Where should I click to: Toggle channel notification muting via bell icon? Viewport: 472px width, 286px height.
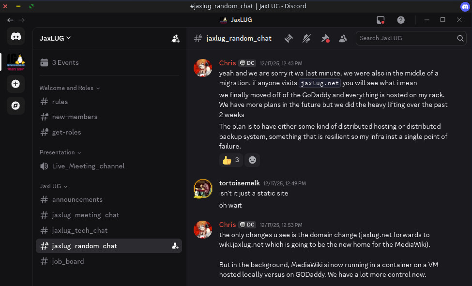306,38
